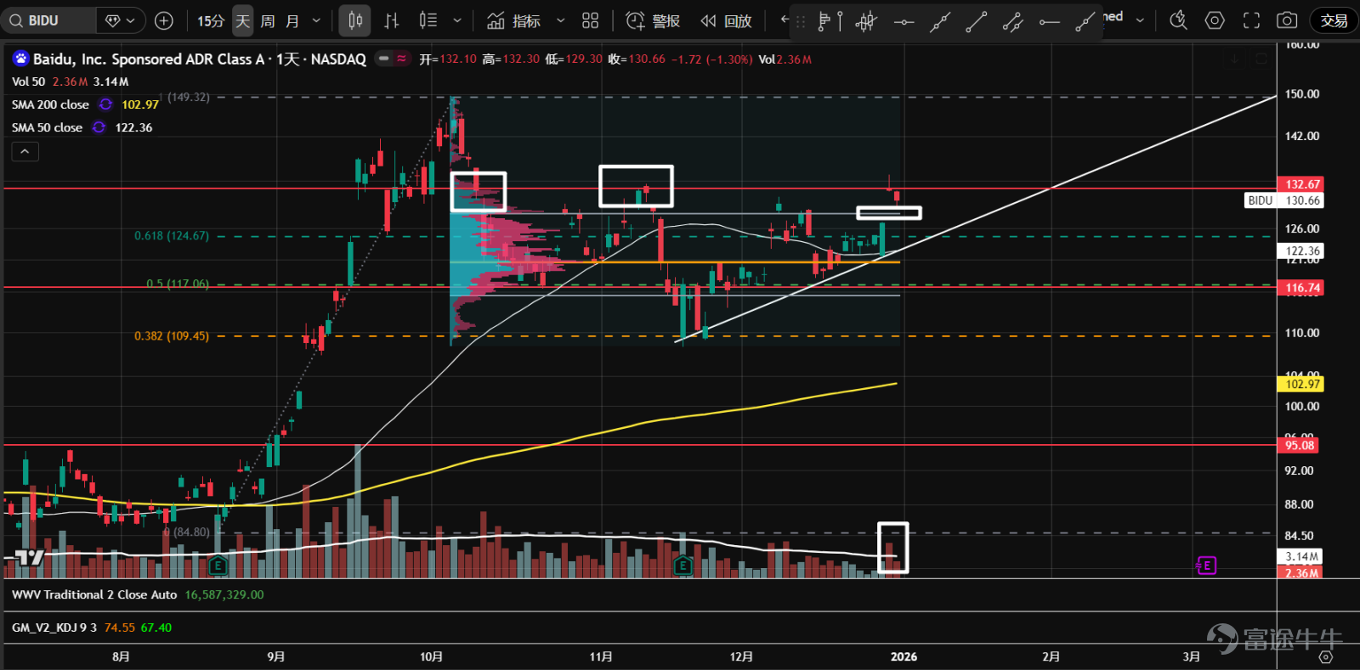Expand the layout name dropdown arrow
This screenshot has height=670, width=1360.
click(1140, 20)
